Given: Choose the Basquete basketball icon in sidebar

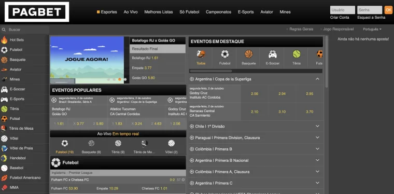Looking at the screenshot, I should tap(4, 60).
